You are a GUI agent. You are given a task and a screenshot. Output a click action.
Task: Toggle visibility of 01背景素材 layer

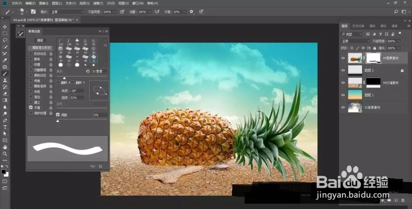[343, 107]
